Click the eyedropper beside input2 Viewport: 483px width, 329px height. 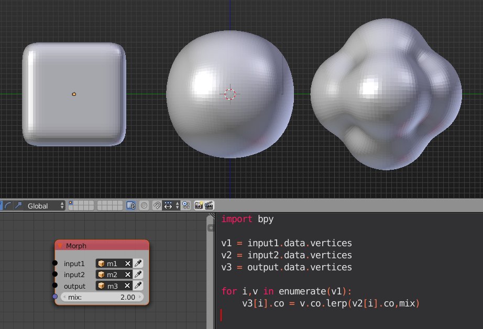pos(138,275)
